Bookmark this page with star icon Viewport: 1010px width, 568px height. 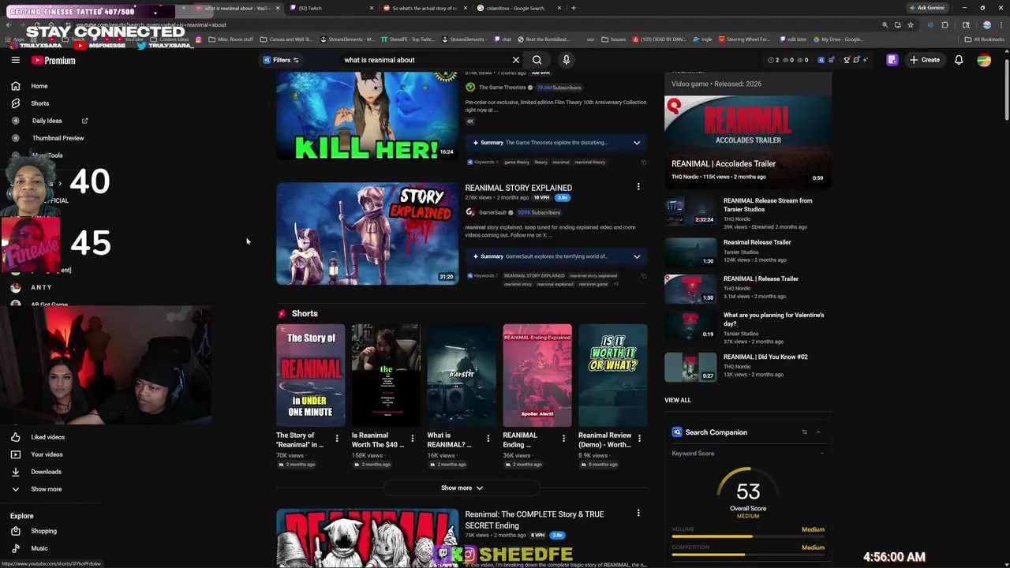[x=911, y=24]
